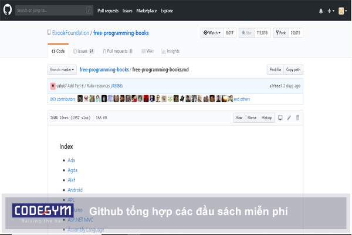Click the 'and others' contributors link
This screenshot has width=352, height=235.
click(242, 99)
